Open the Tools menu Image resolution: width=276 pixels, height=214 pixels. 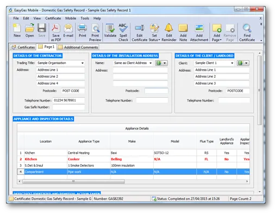coord(85,18)
